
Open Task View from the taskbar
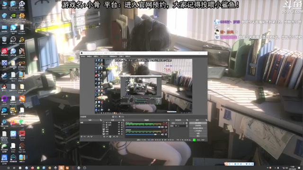(14, 168)
